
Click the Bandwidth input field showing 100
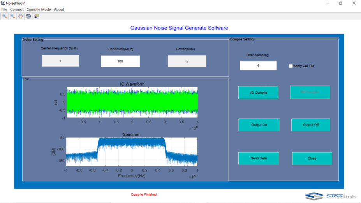pyautogui.click(x=120, y=61)
